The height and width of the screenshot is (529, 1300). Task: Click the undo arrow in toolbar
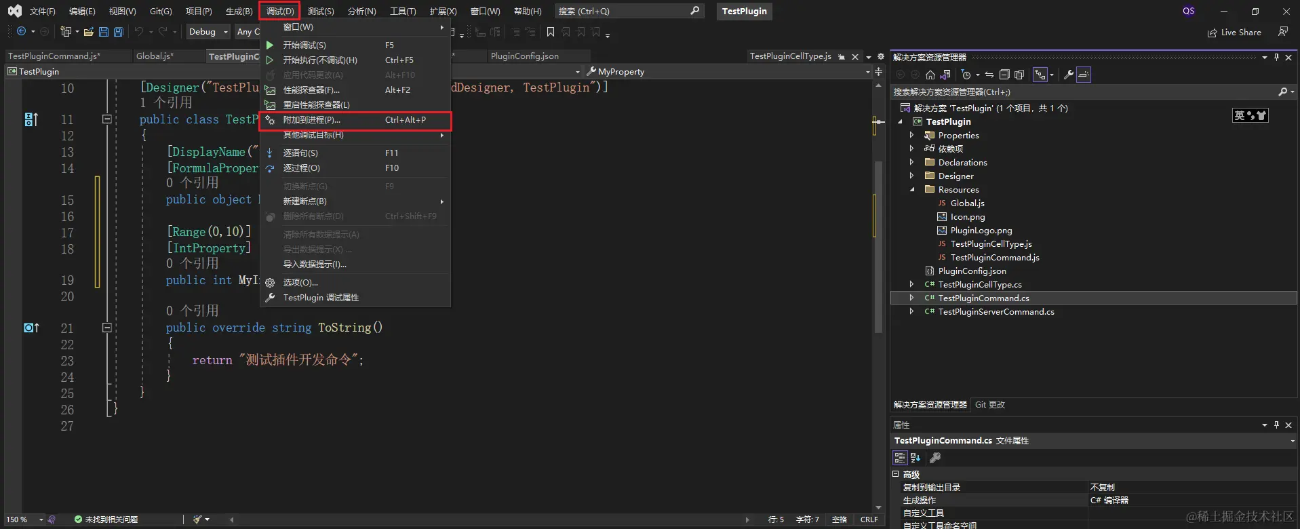tap(139, 31)
